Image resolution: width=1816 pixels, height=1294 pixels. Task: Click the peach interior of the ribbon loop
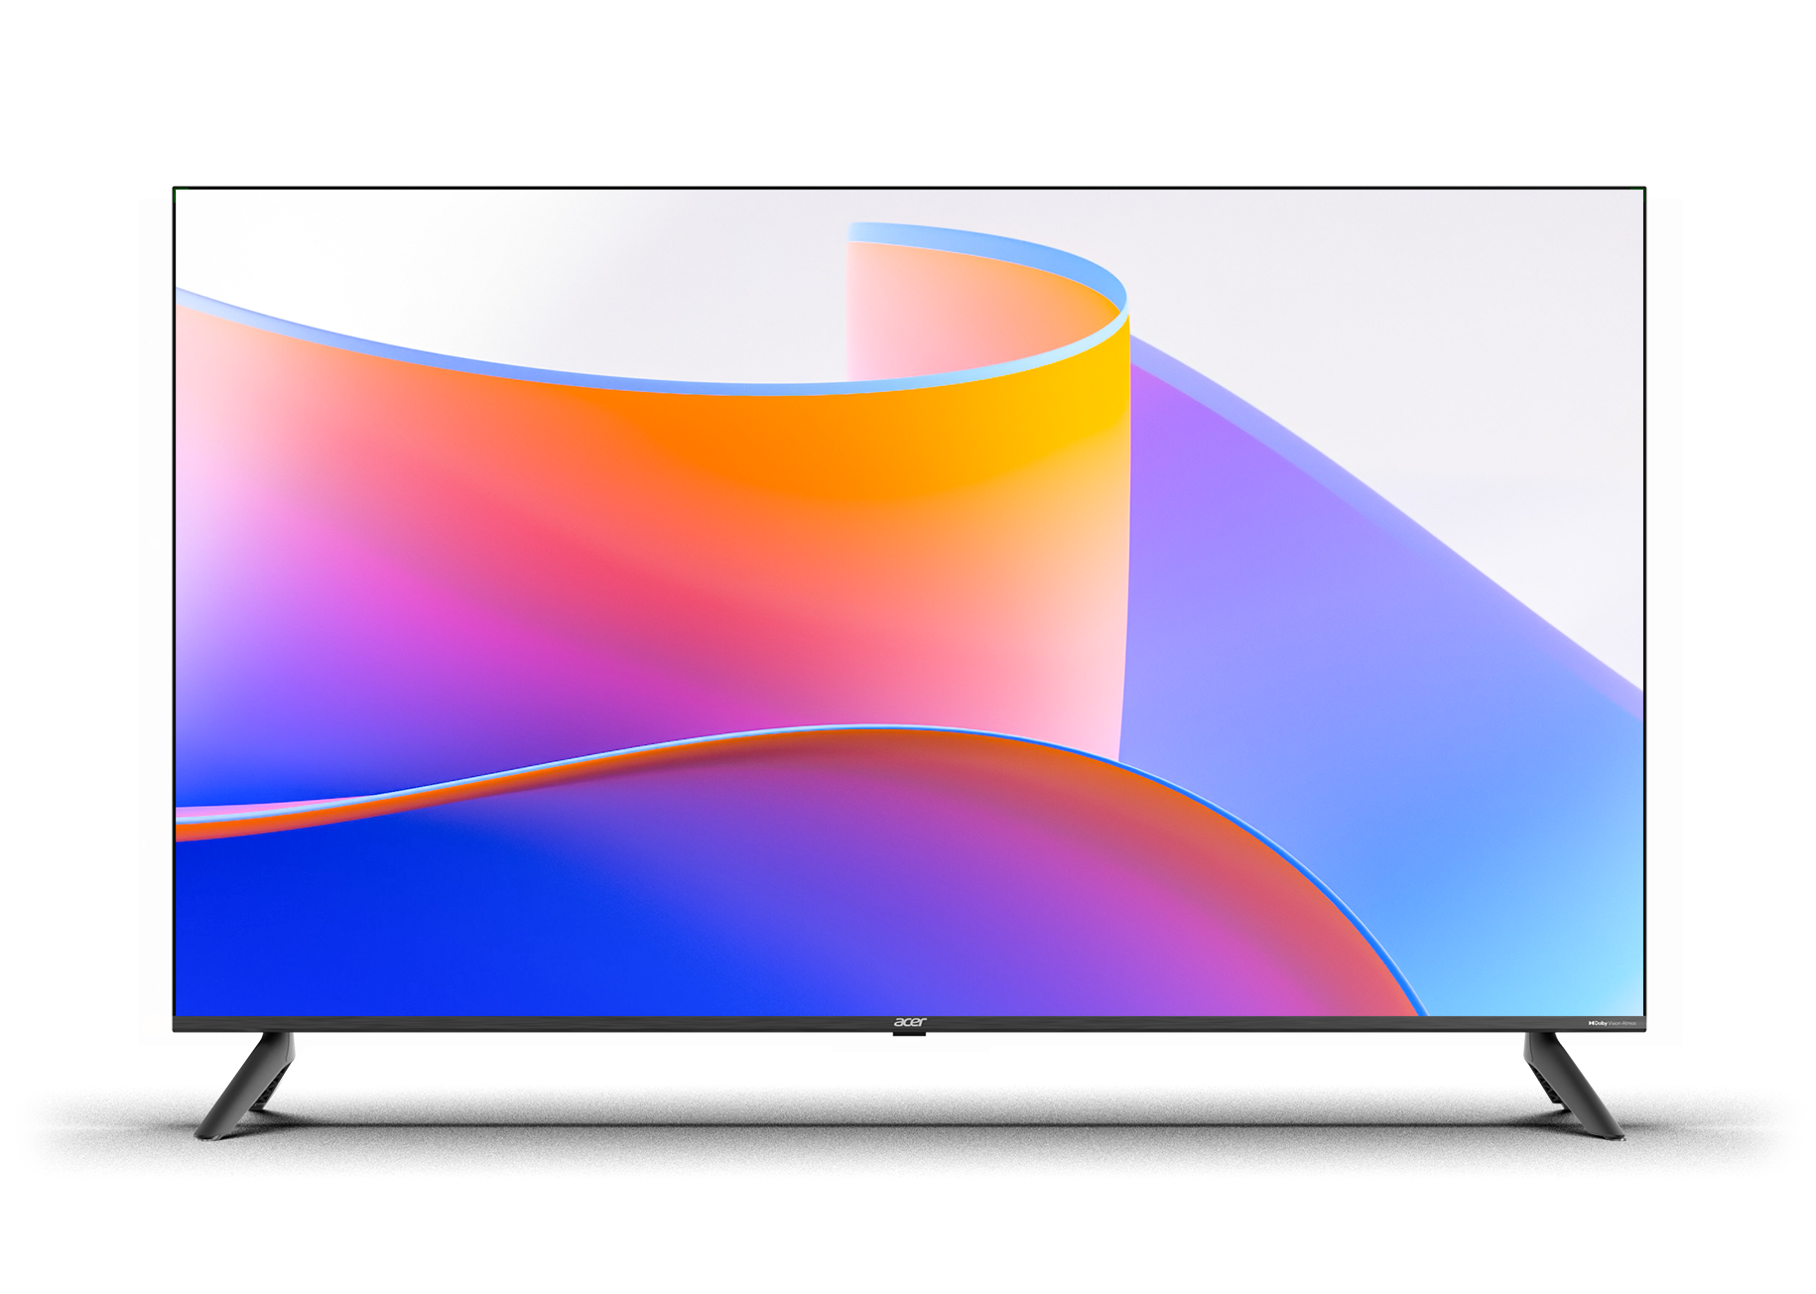pyautogui.click(x=943, y=318)
